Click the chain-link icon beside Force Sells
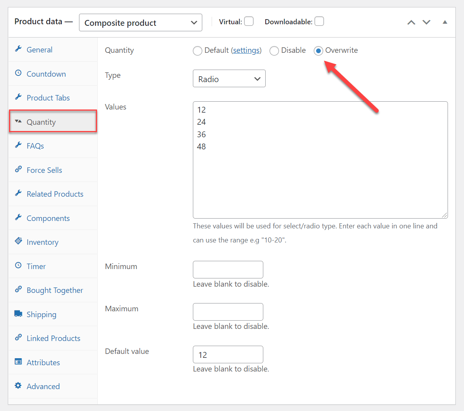 pos(18,170)
